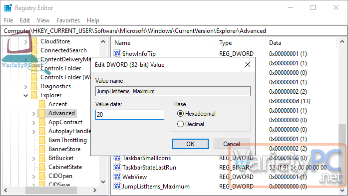Click the Explorer folder icon
The height and width of the screenshot is (196, 348).
pyautogui.click(x=34, y=95)
